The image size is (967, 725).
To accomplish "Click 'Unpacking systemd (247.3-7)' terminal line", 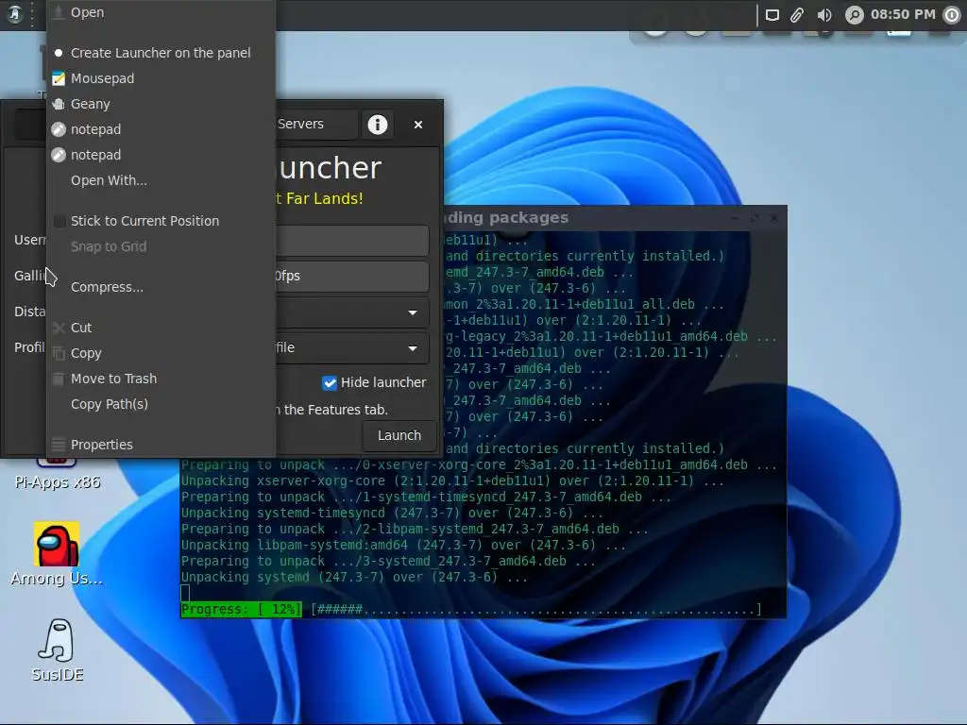I will 354,577.
